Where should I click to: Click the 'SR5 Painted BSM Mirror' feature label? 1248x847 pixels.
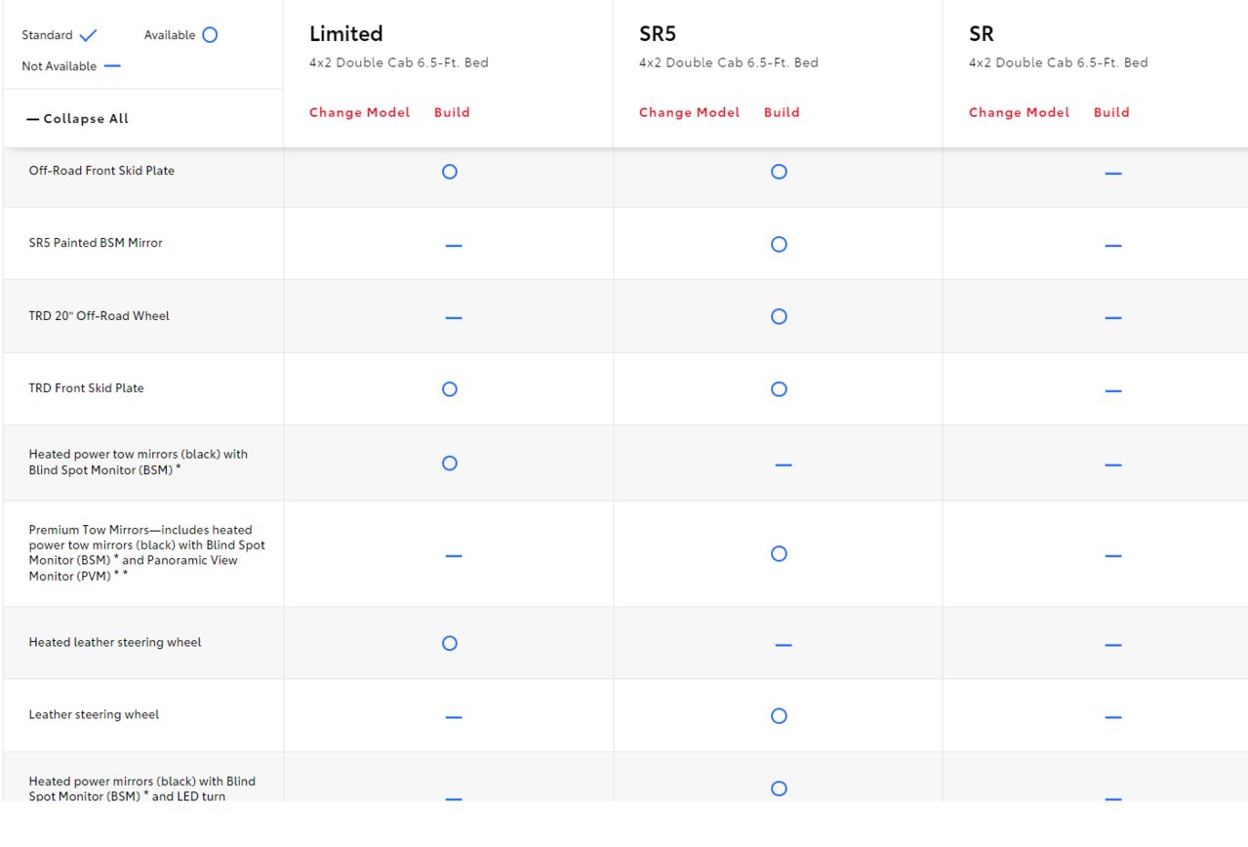pyautogui.click(x=96, y=243)
